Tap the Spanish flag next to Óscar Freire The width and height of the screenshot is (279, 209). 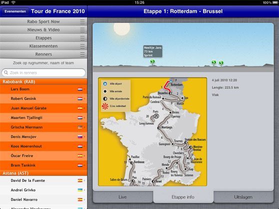tap(80, 156)
